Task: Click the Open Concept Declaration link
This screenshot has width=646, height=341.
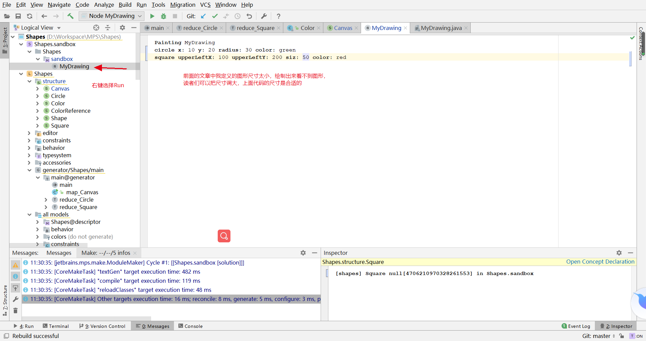Action: pos(600,262)
